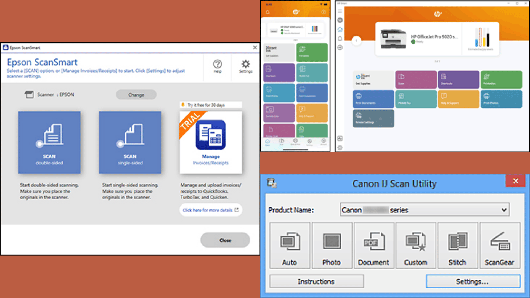Tap the top-right circle icon in the HP mobile app
The height and width of the screenshot is (298, 530).
[324, 12]
